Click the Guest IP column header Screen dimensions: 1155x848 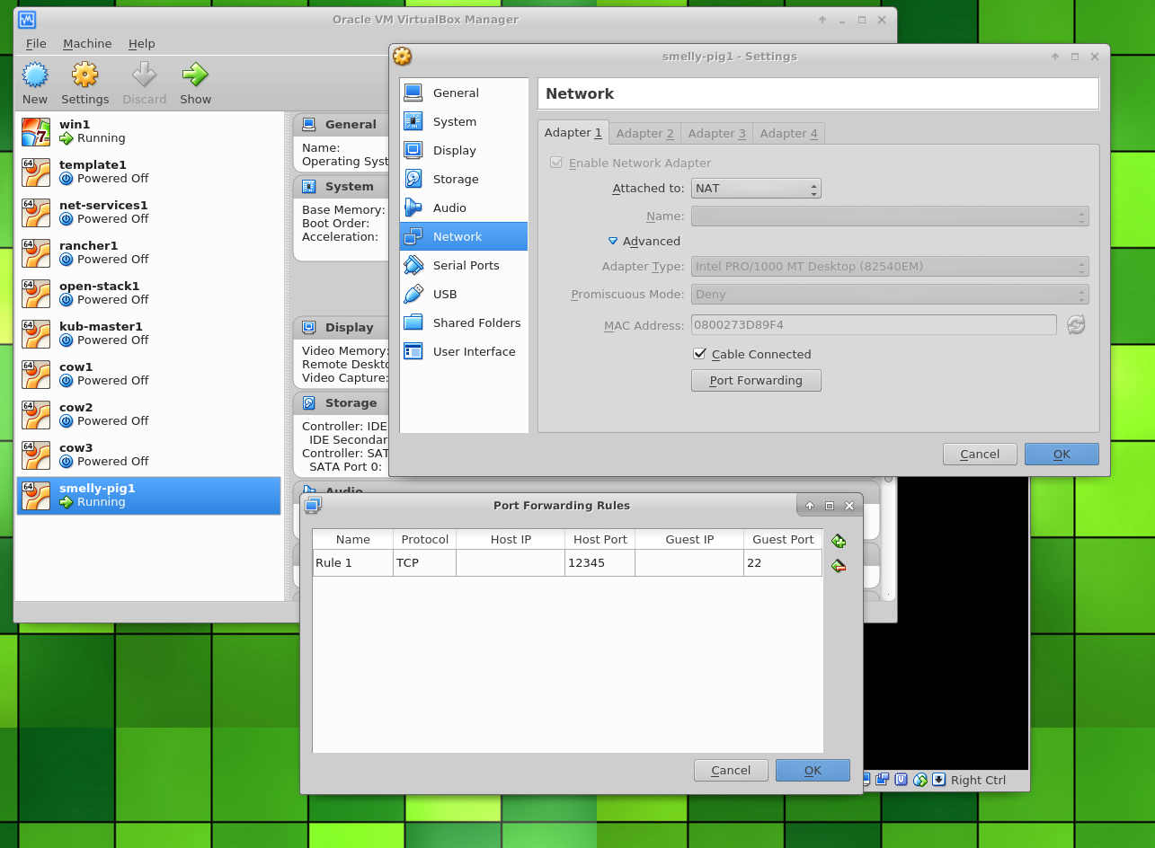[x=689, y=540]
